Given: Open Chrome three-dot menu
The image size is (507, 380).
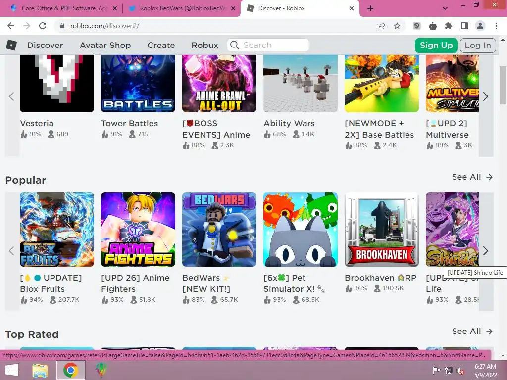Looking at the screenshot, I should 496,26.
